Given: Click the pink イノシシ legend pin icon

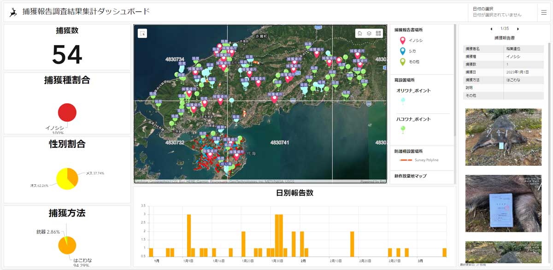Looking at the screenshot, I should (x=402, y=41).
